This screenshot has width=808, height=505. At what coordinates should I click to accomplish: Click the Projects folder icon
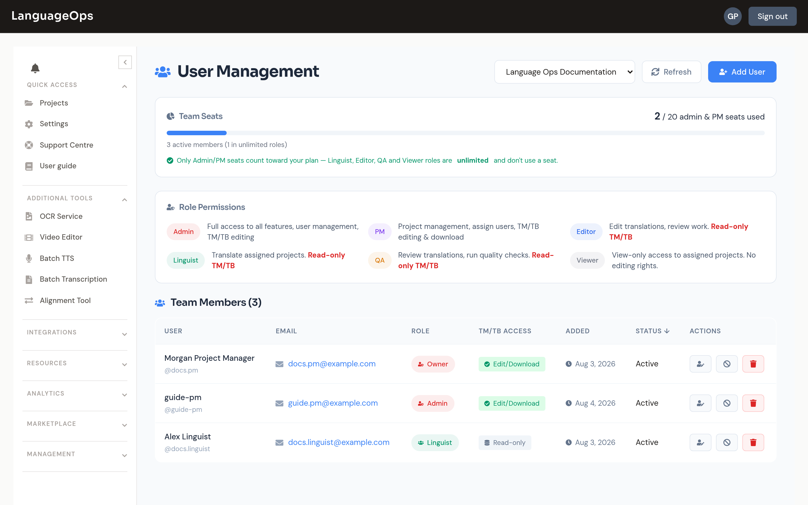click(x=29, y=103)
